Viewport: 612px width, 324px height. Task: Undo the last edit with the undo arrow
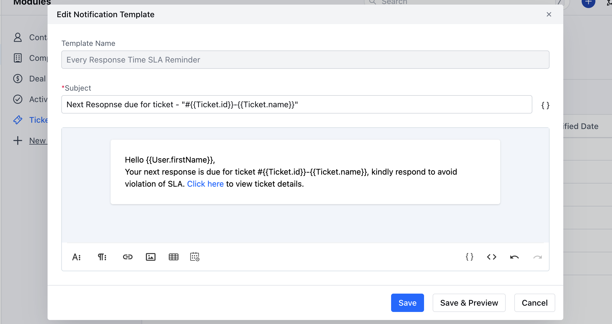(514, 257)
